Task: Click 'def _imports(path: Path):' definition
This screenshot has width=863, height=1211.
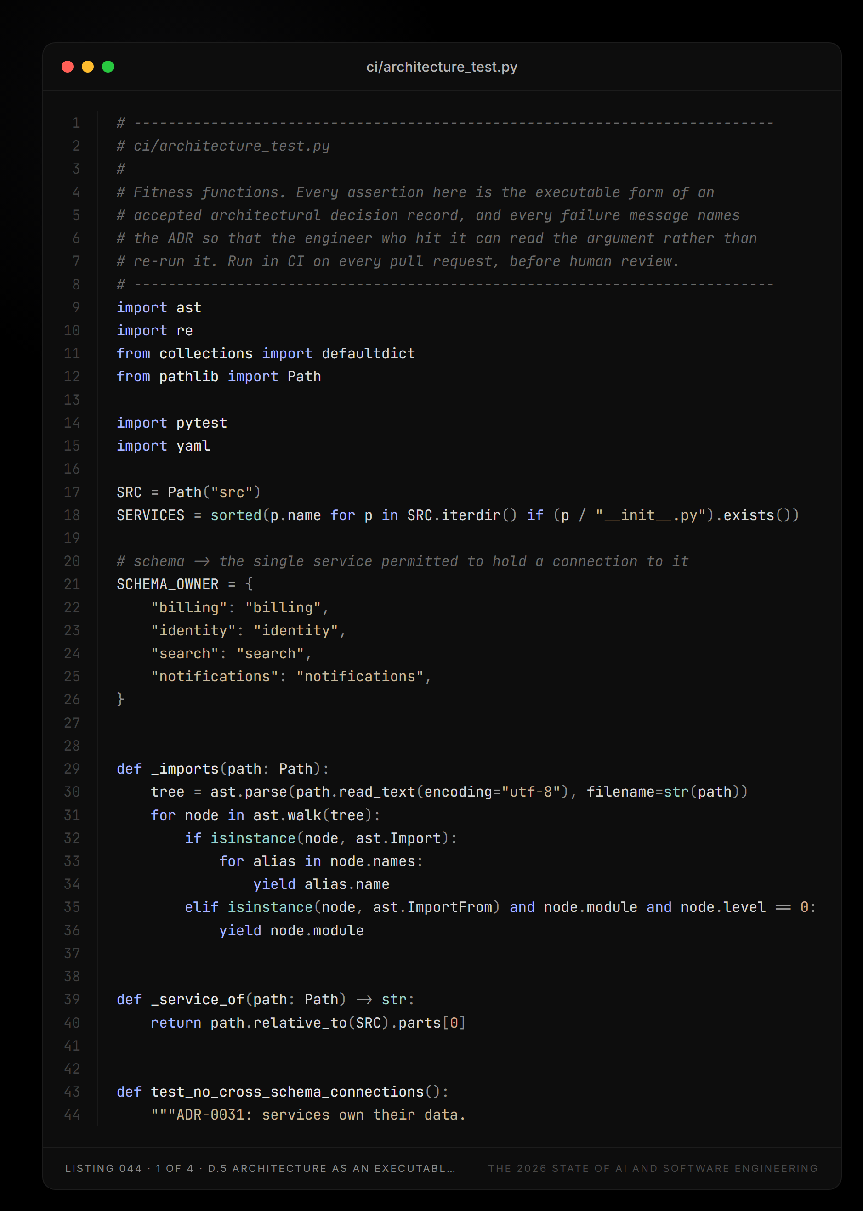Action: 223,769
